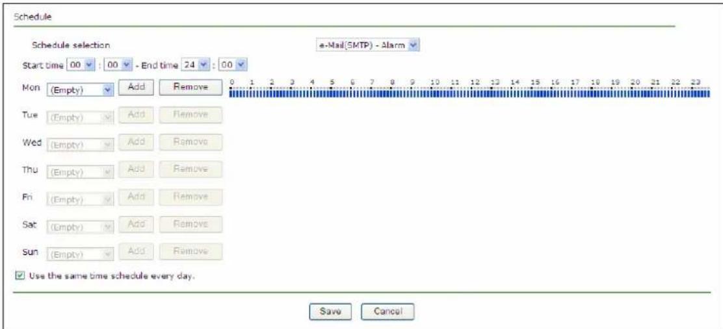Open the Start time minute dropdown
Image resolution: width=723 pixels, height=329 pixels.
118,65
